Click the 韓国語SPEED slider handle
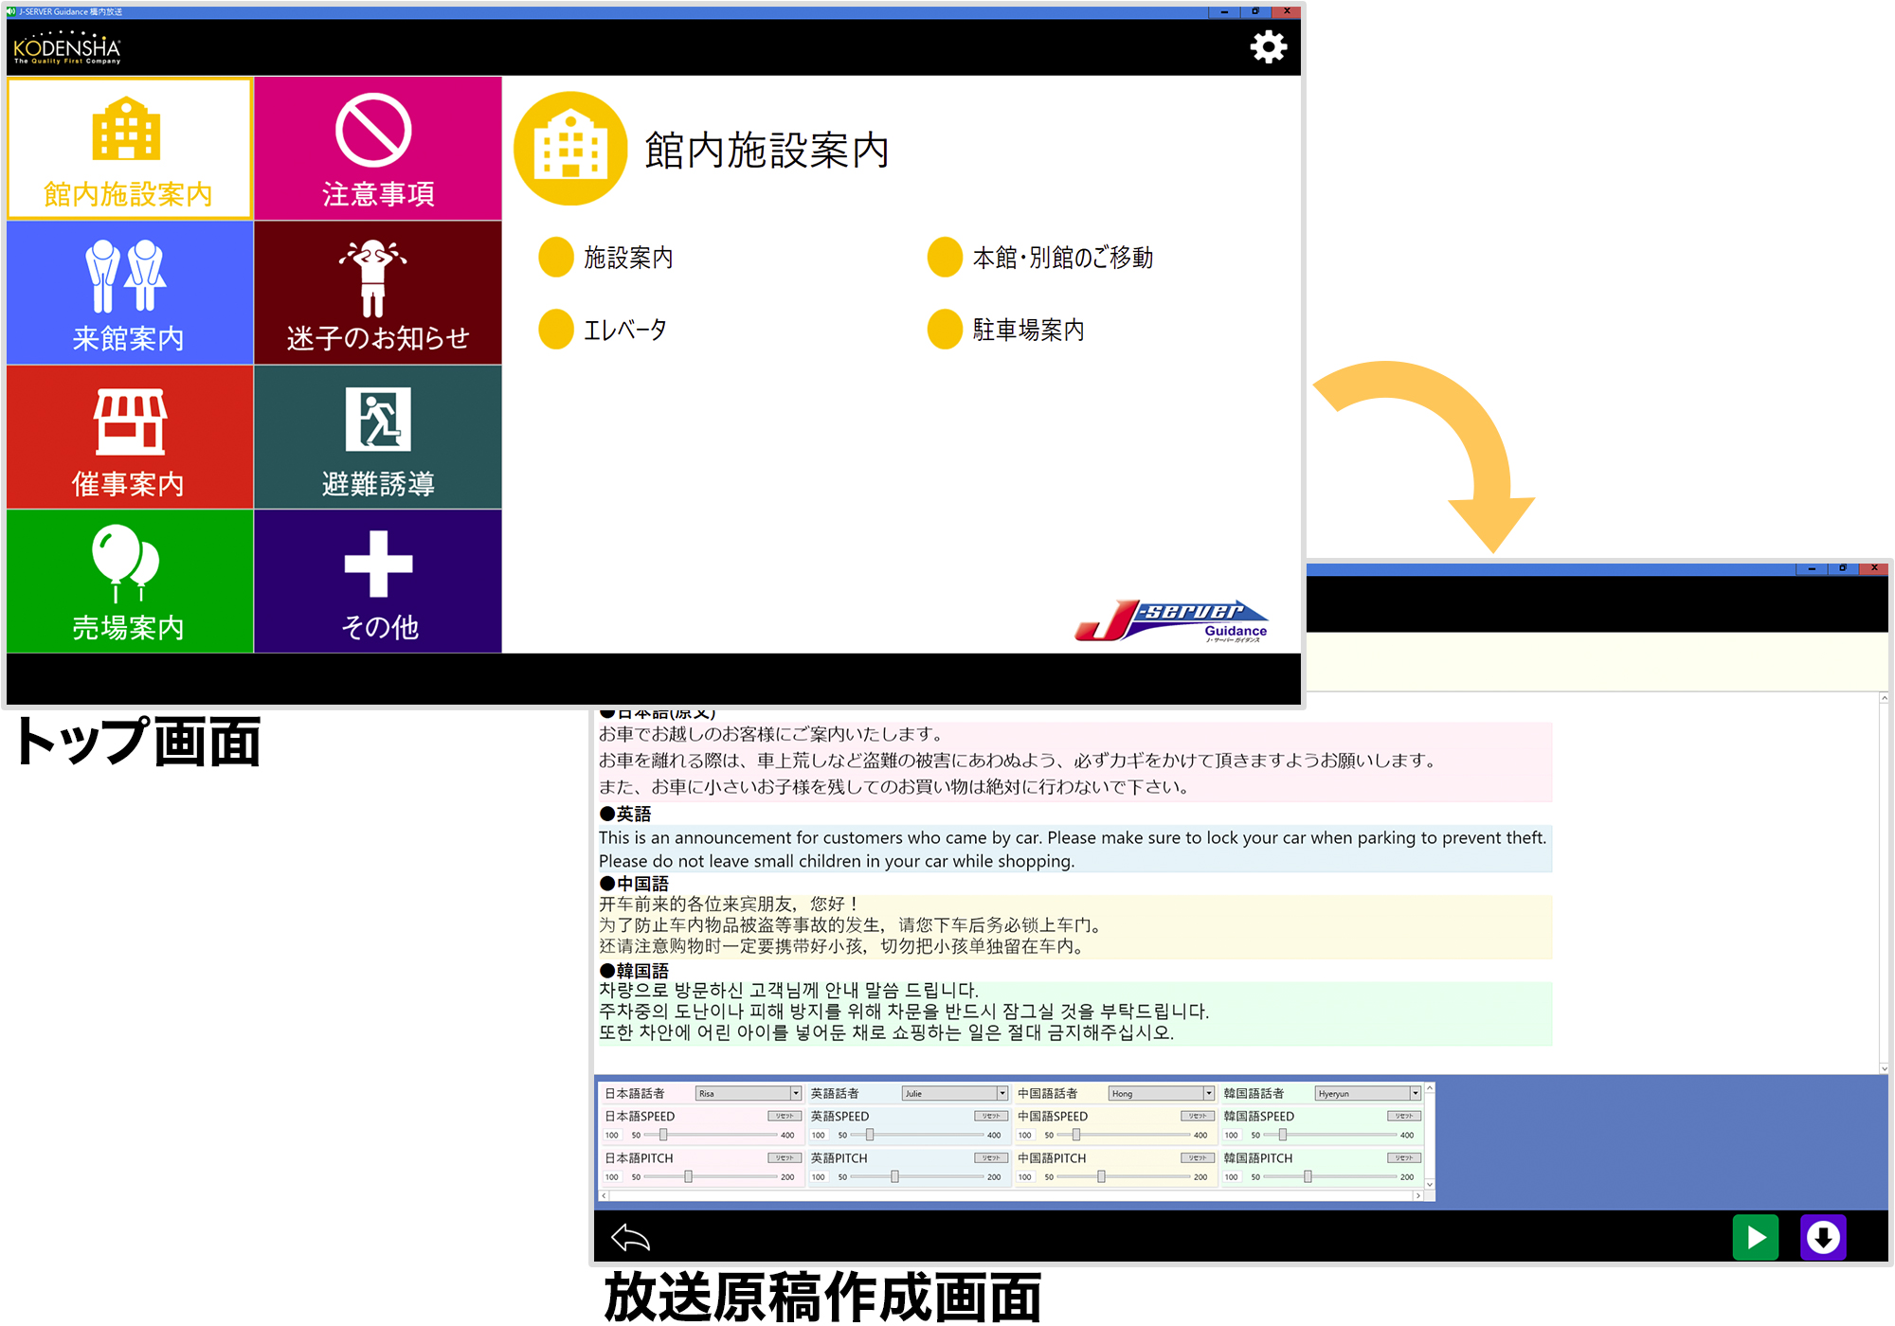 tap(1283, 1135)
